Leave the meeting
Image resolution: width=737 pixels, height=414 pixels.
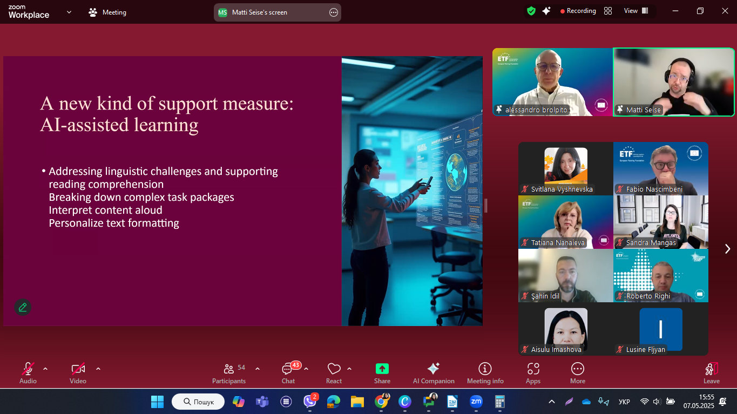711,373
